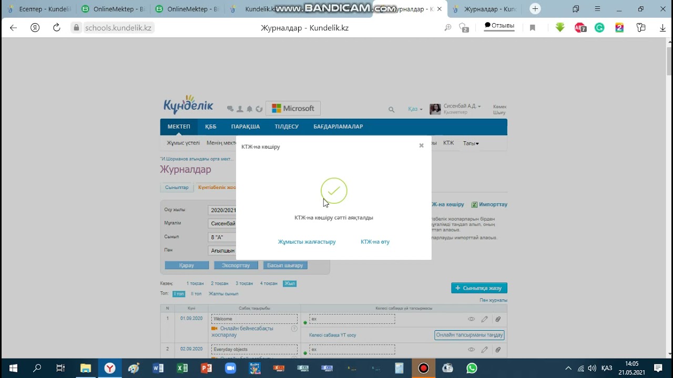The width and height of the screenshot is (673, 378).
Task: Open messages chat bubble icon
Action: coord(230,109)
